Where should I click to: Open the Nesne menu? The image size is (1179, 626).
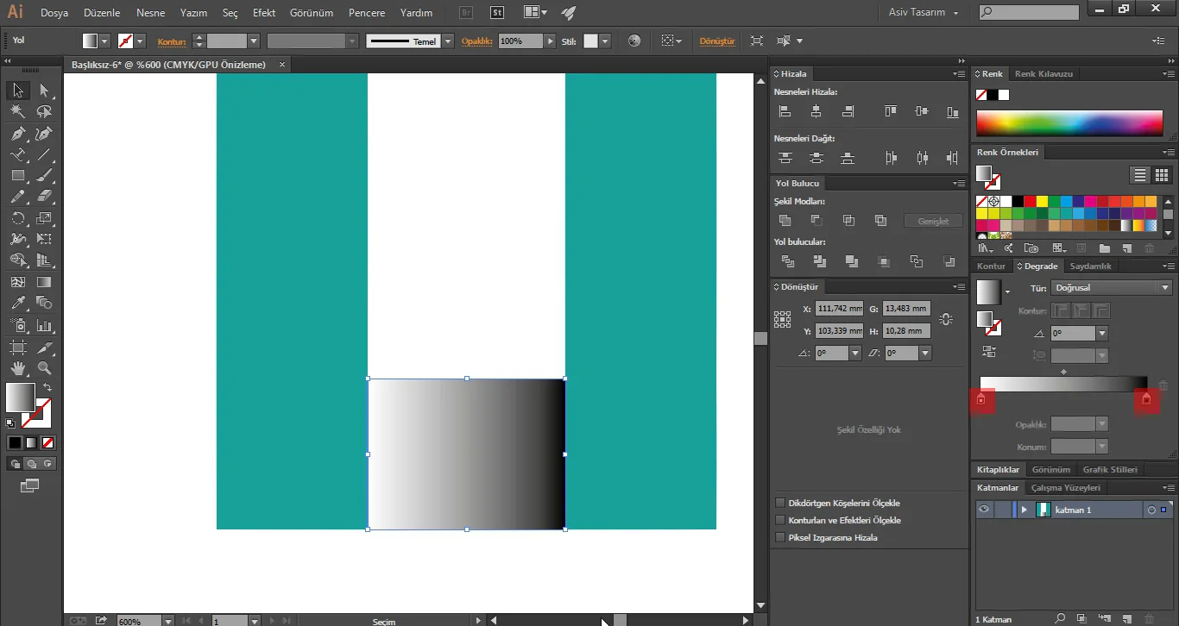pos(150,13)
